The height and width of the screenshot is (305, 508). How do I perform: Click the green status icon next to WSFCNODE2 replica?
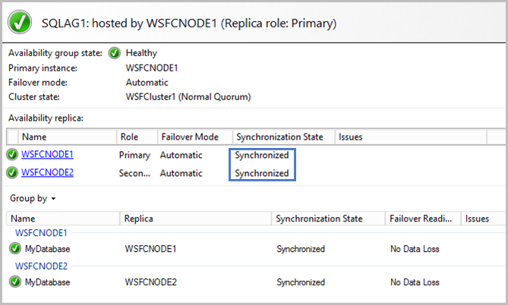(12, 172)
